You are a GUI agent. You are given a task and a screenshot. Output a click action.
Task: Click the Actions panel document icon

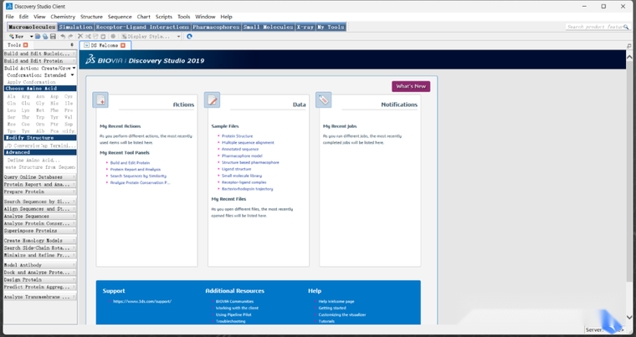click(x=100, y=100)
